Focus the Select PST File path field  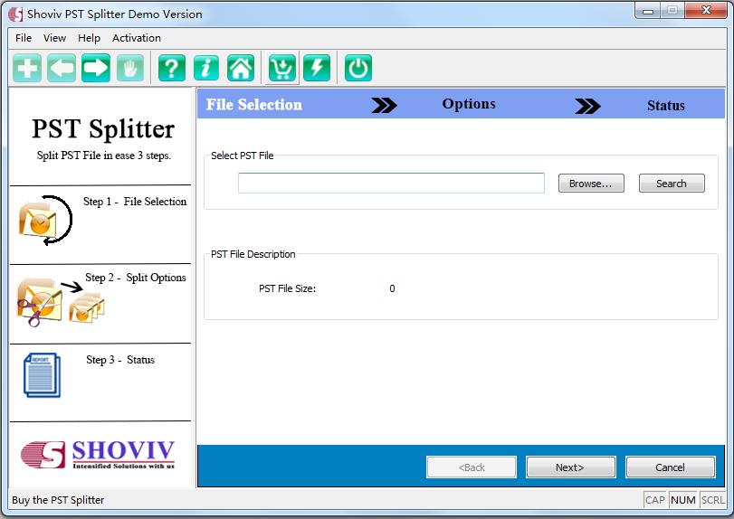[391, 183]
